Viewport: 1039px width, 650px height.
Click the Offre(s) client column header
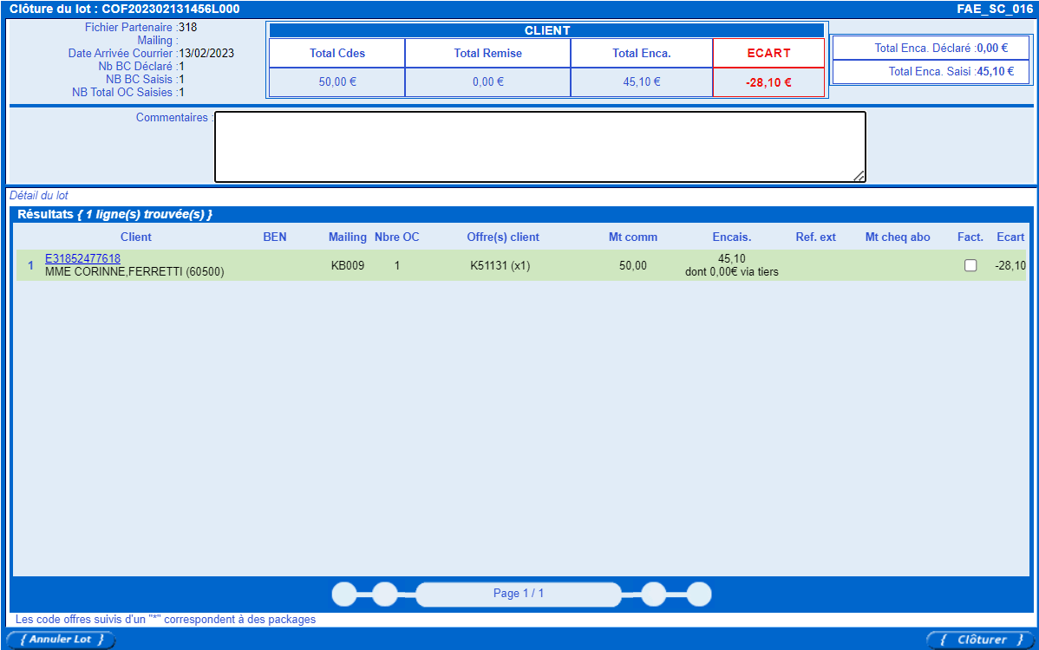503,237
